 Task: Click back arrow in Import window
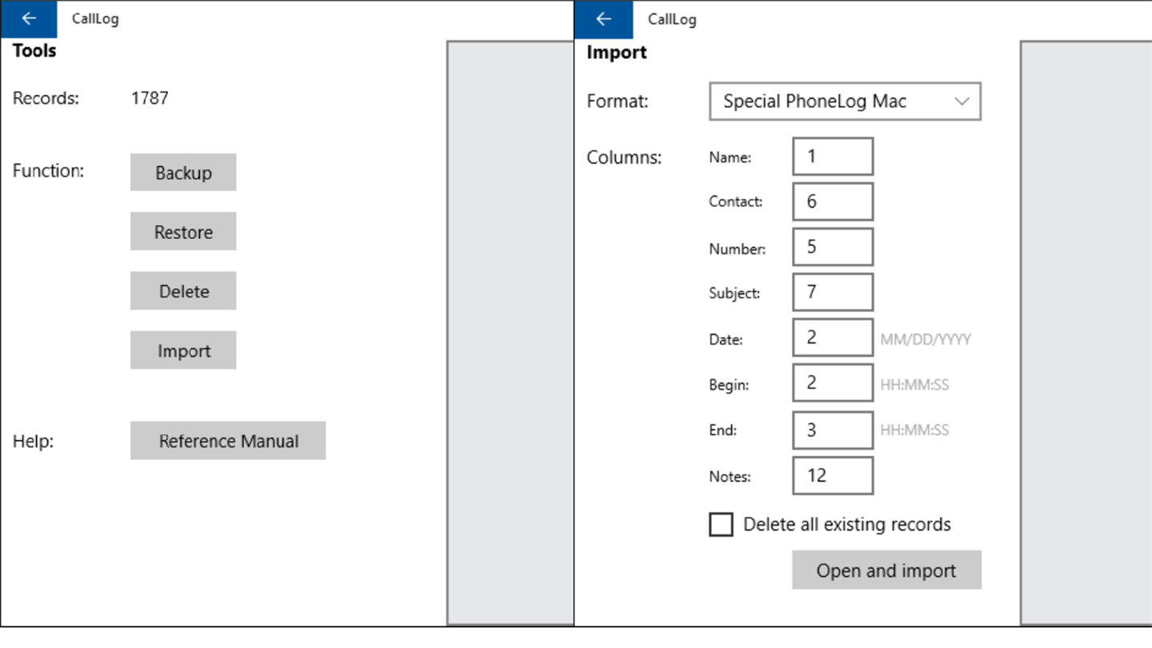[603, 19]
